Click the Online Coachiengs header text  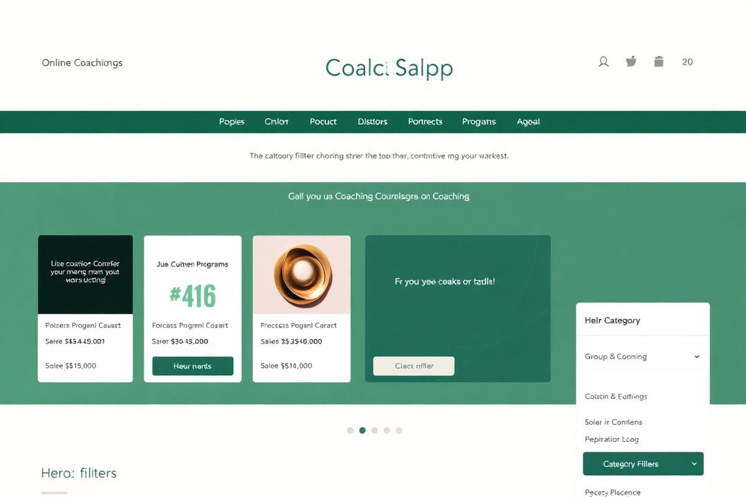point(82,63)
